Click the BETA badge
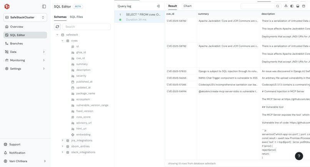This screenshot has height=167, width=310. tap(78, 7)
